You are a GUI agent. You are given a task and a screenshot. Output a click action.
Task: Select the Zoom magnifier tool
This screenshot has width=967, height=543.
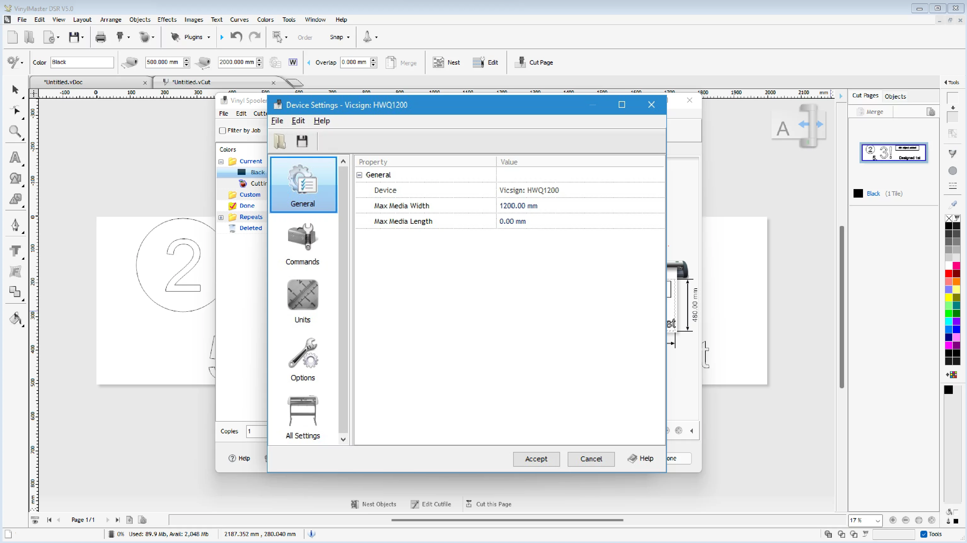(x=15, y=131)
